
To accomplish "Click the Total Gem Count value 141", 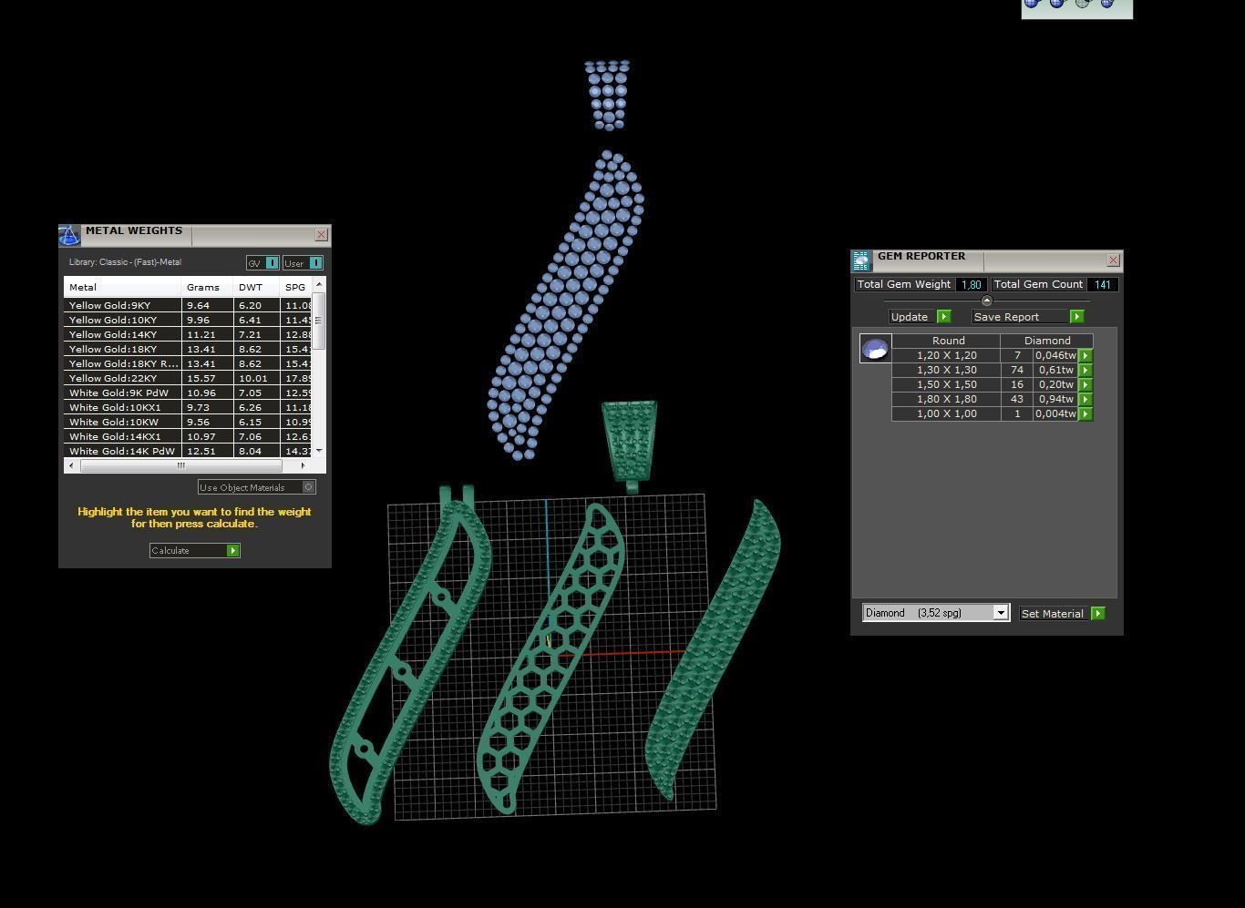I will click(1102, 284).
